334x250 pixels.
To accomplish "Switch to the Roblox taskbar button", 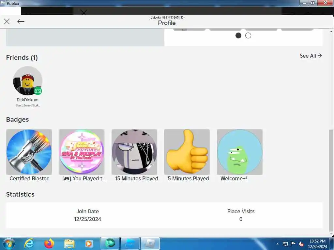I will [150, 243].
